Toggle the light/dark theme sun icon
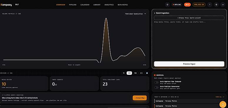Screen dimensions: 228x108 point(167,5)
